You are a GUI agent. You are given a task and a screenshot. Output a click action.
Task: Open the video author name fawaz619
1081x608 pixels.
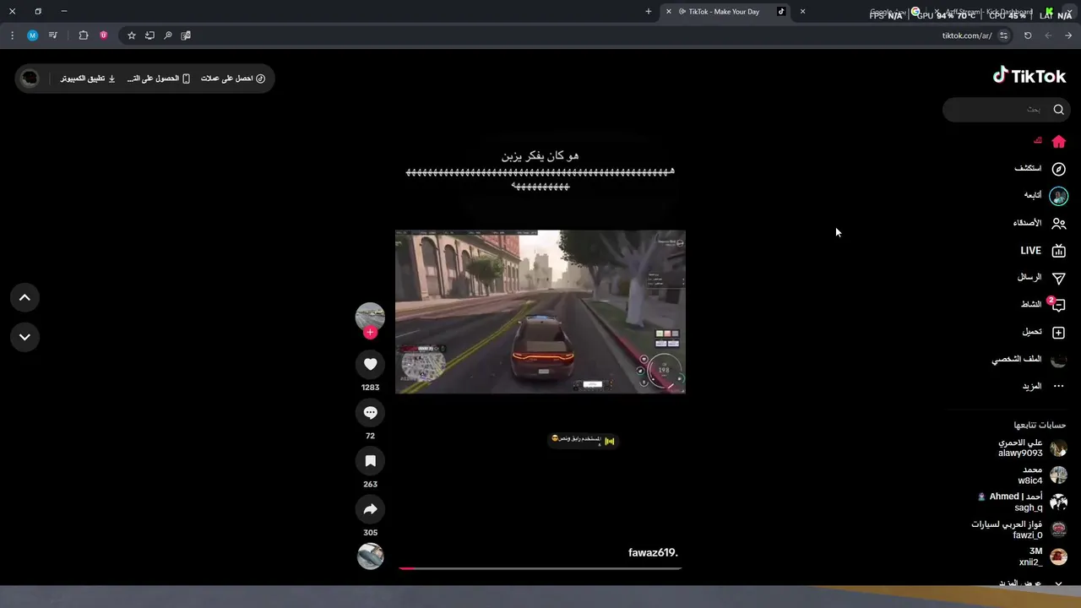[653, 552]
